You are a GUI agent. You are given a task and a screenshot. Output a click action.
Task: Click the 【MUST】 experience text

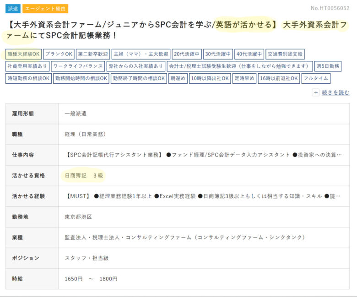pos(203,196)
